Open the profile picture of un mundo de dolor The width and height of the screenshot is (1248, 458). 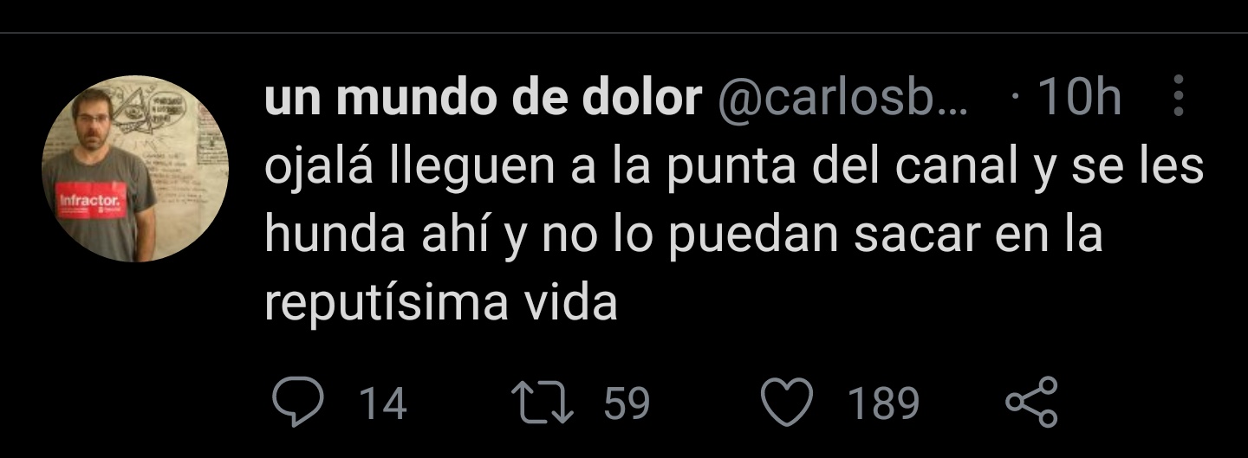135,168
